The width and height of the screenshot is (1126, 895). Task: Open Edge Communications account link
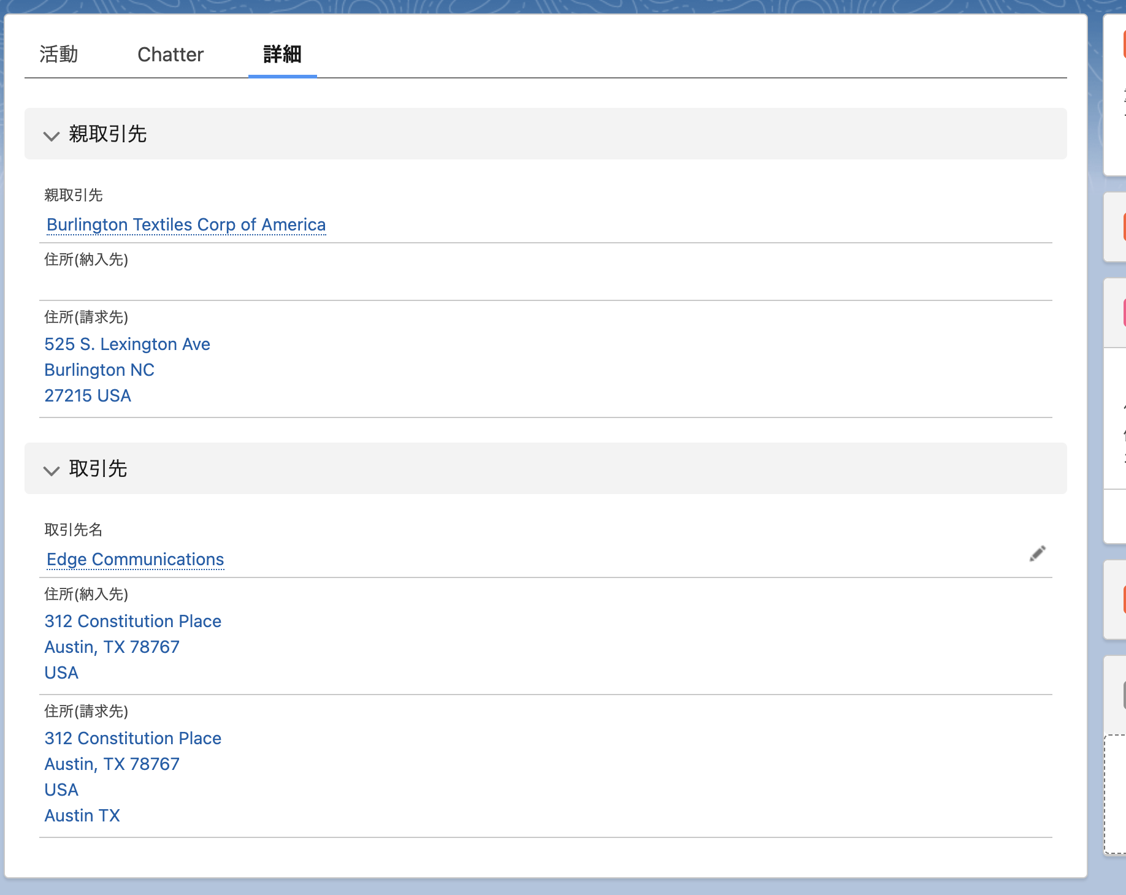point(135,559)
